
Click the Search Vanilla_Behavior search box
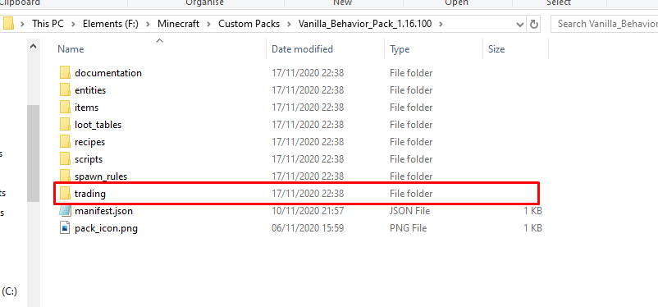[604, 24]
